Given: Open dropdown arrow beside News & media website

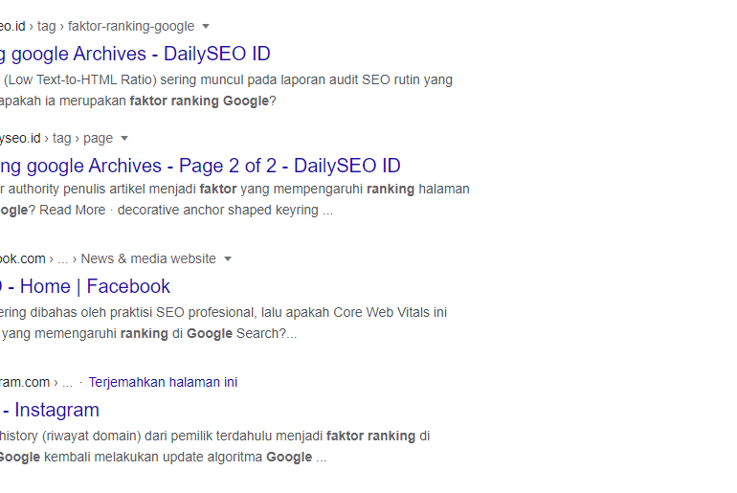Looking at the screenshot, I should tap(228, 259).
